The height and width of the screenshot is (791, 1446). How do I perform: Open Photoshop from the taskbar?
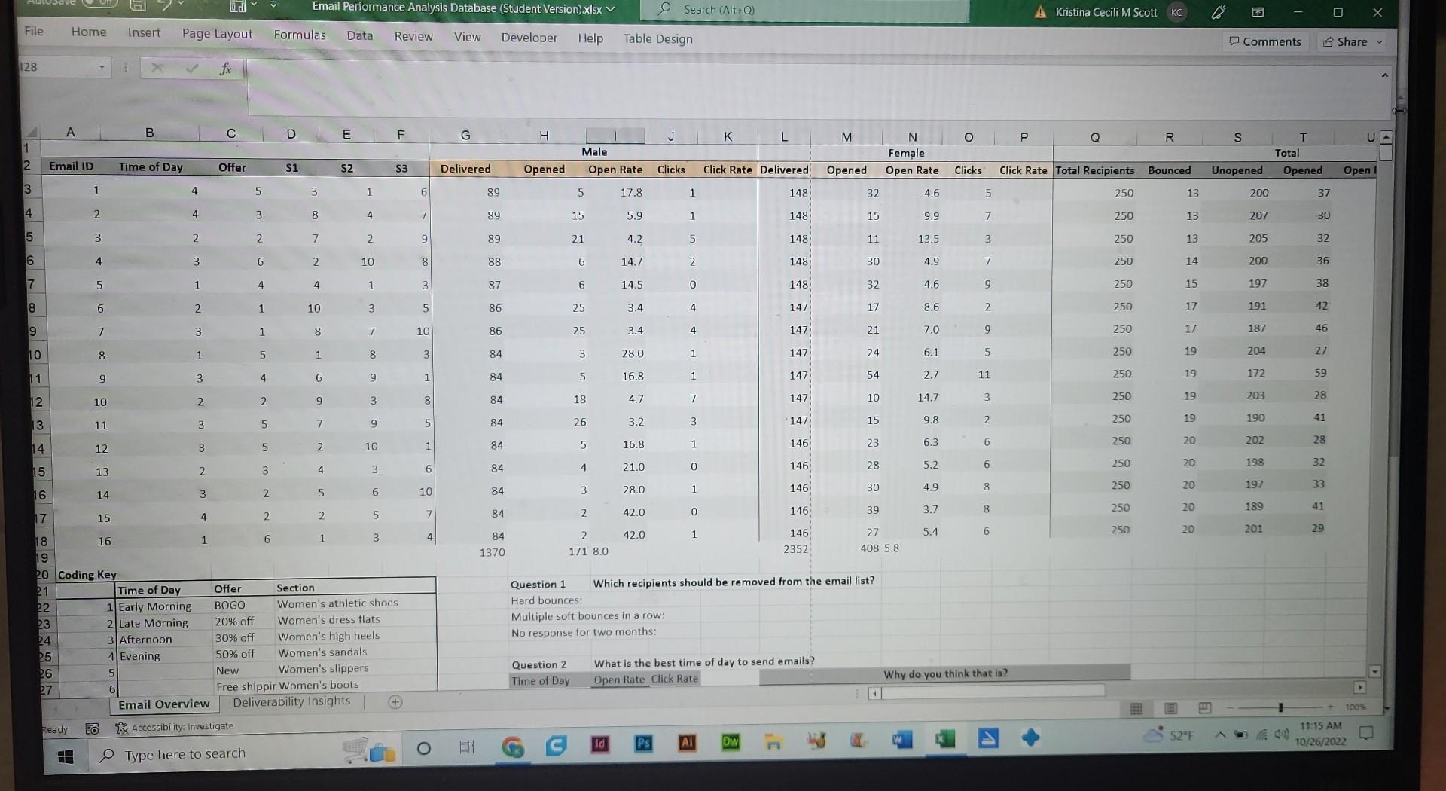643,744
